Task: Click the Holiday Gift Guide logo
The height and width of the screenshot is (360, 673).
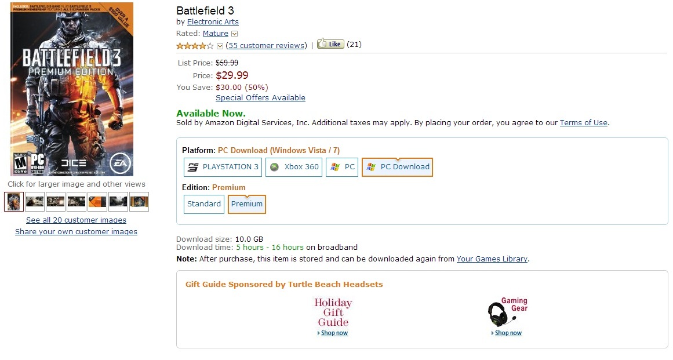Action: 333,312
